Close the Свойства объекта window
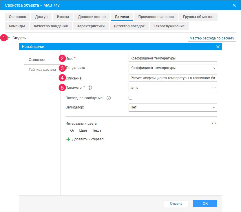The image size is (241, 212). pos(234,6)
